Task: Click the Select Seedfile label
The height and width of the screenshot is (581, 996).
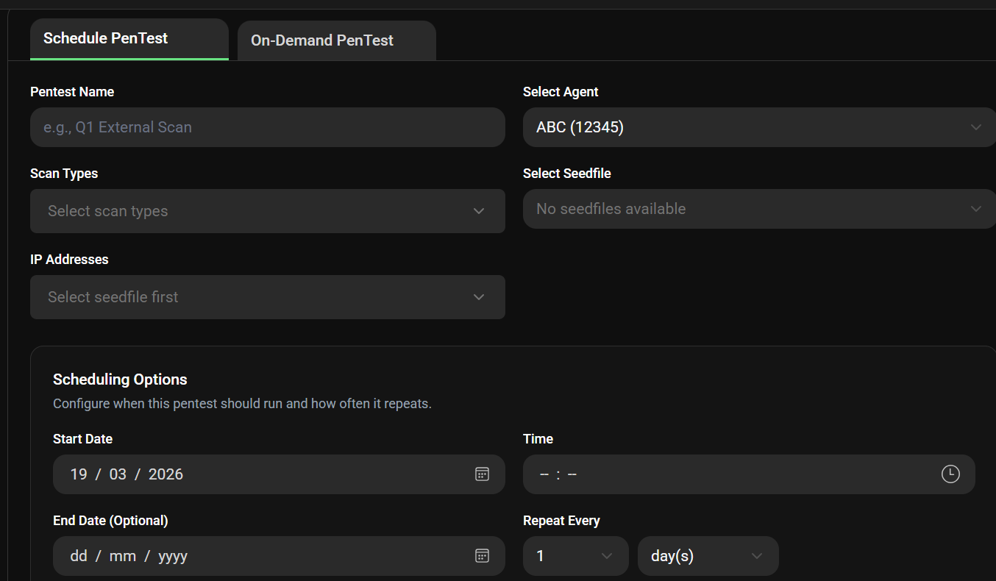Action: tap(567, 174)
